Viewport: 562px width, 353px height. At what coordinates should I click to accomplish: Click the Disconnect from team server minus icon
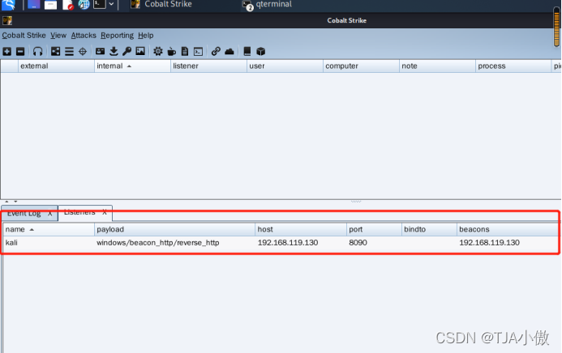pyautogui.click(x=20, y=52)
